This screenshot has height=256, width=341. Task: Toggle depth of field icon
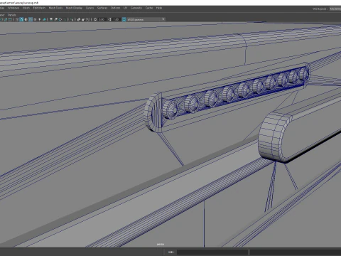(65, 19)
